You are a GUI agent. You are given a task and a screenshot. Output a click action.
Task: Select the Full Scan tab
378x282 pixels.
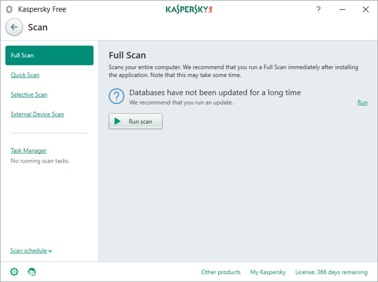(49, 55)
